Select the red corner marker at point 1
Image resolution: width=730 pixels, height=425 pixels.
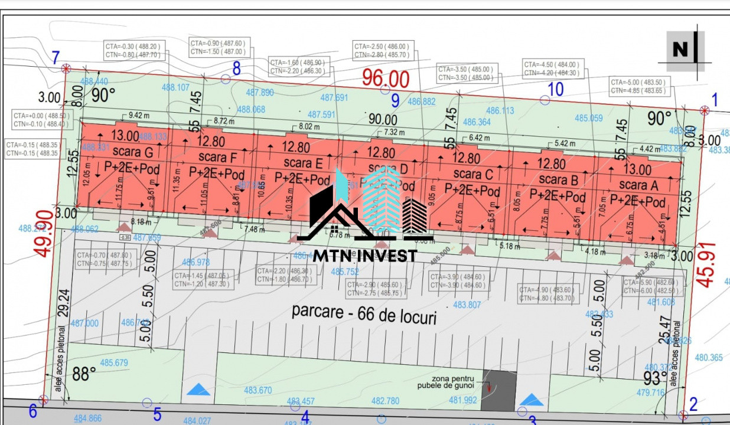tap(703, 110)
